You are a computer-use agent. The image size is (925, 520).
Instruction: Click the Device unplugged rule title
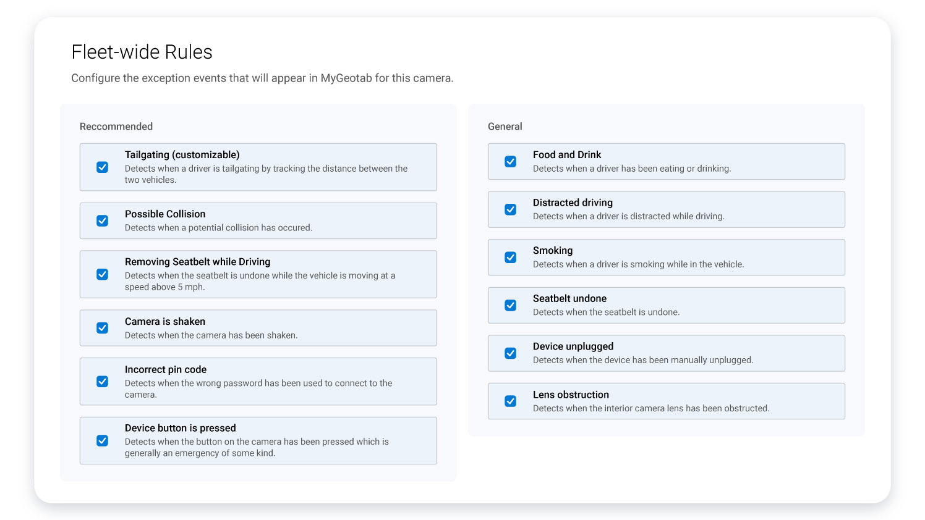tap(573, 346)
